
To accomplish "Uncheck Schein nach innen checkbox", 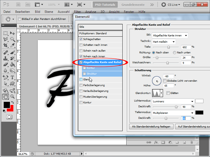I will [x=81, y=56].
